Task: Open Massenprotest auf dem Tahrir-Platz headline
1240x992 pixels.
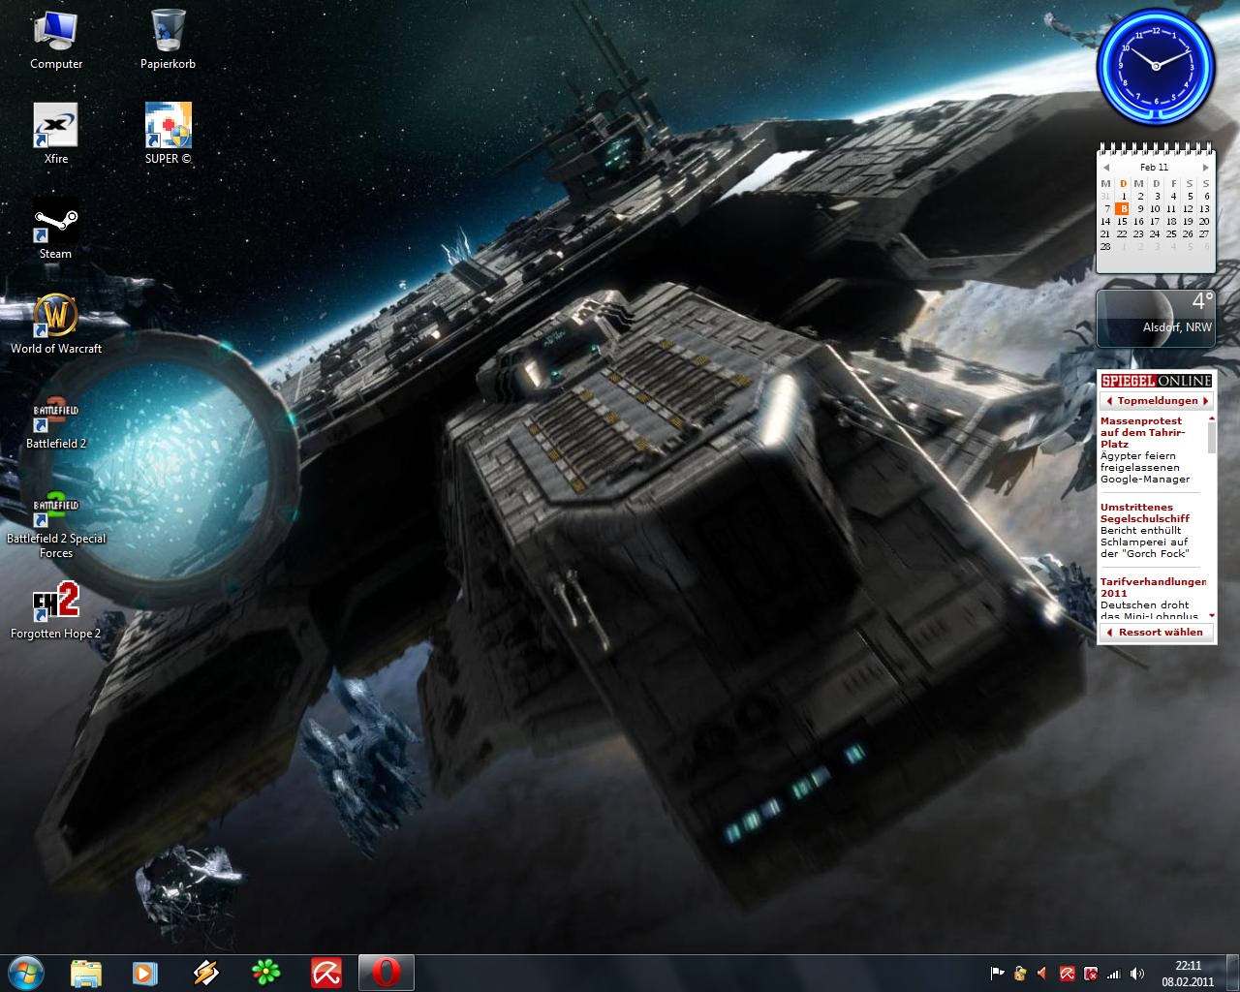Action: click(1142, 432)
